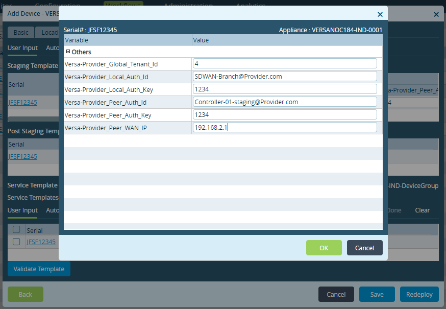Redeploy the device
This screenshot has width=446, height=309.
click(419, 294)
